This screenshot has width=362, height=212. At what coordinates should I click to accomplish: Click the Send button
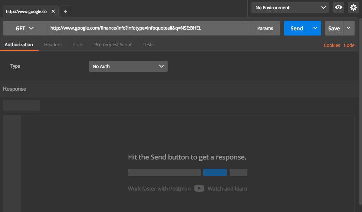[297, 28]
